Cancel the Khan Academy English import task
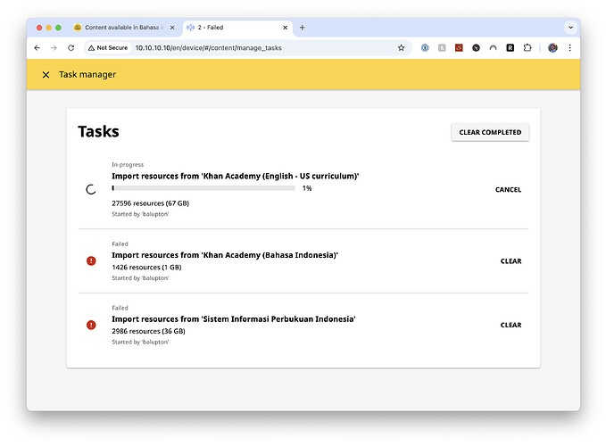This screenshot has height=446, width=606. pyautogui.click(x=508, y=190)
